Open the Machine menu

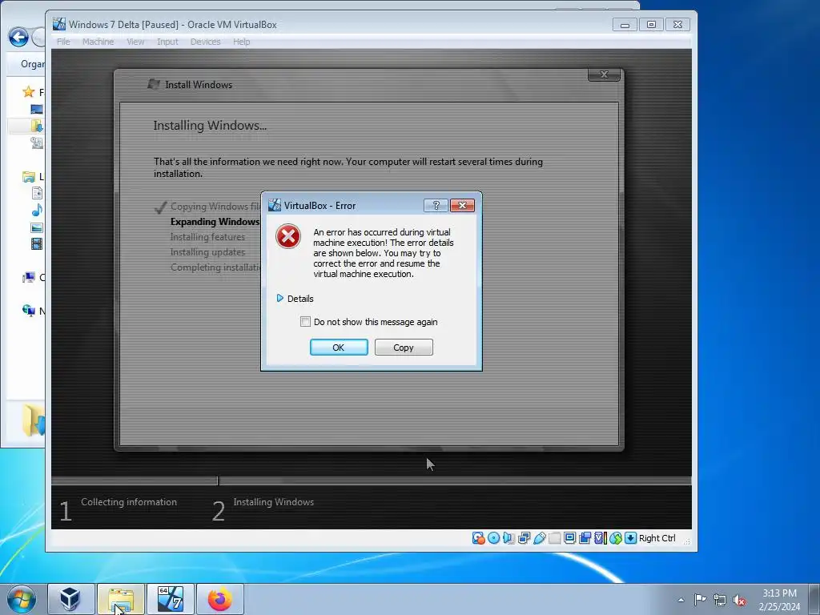[98, 42]
